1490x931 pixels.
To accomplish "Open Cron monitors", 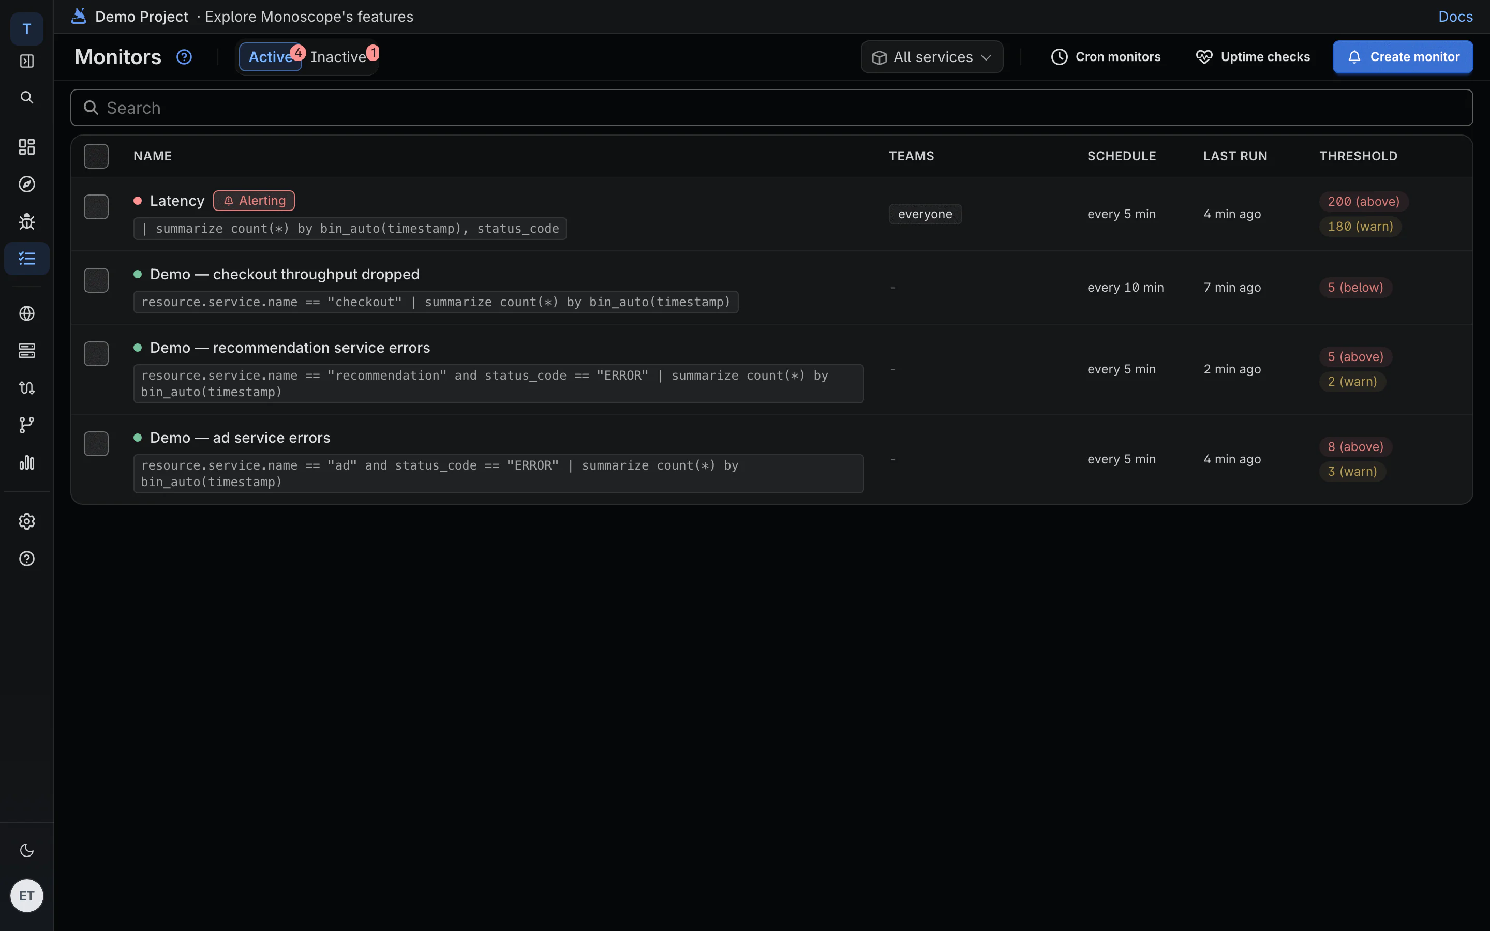I will (x=1105, y=57).
